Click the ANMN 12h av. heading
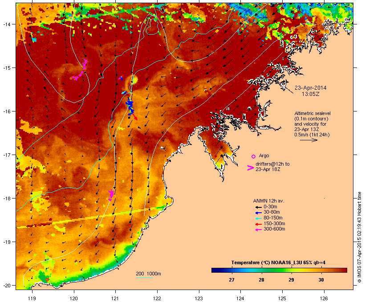The height and width of the screenshot is (302, 365). [268, 201]
